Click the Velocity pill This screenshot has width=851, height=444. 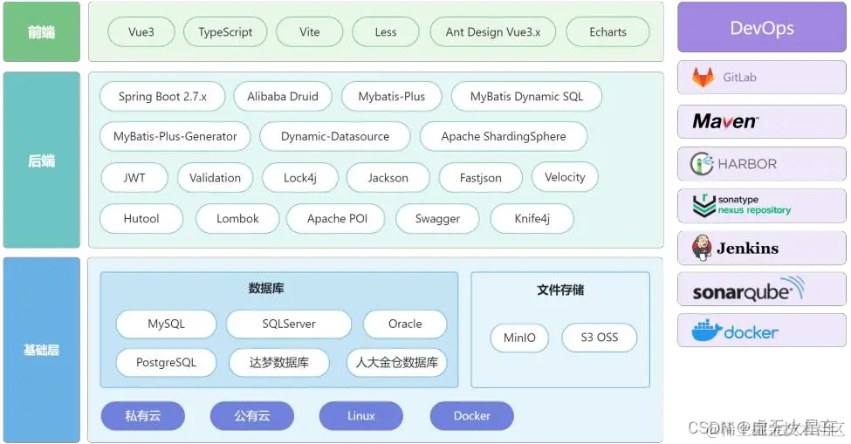pyautogui.click(x=565, y=177)
